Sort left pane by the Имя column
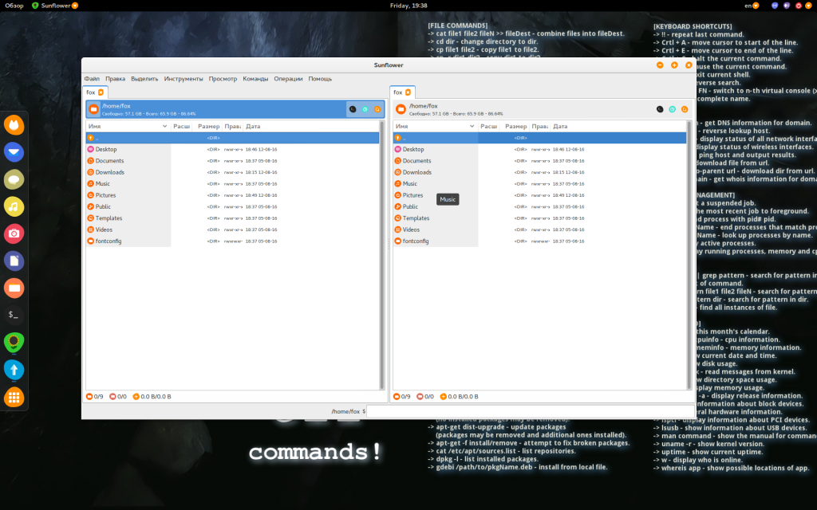The height and width of the screenshot is (510, 817). 128,127
